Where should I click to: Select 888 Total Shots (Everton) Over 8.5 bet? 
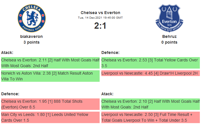coord(50,104)
